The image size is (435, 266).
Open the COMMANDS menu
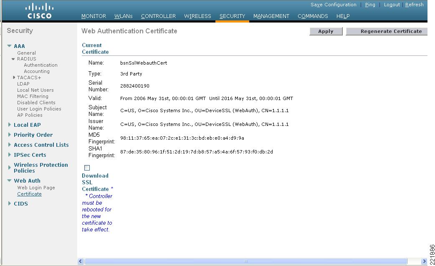tap(313, 16)
